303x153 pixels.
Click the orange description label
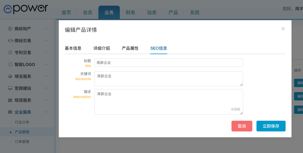[82, 97]
